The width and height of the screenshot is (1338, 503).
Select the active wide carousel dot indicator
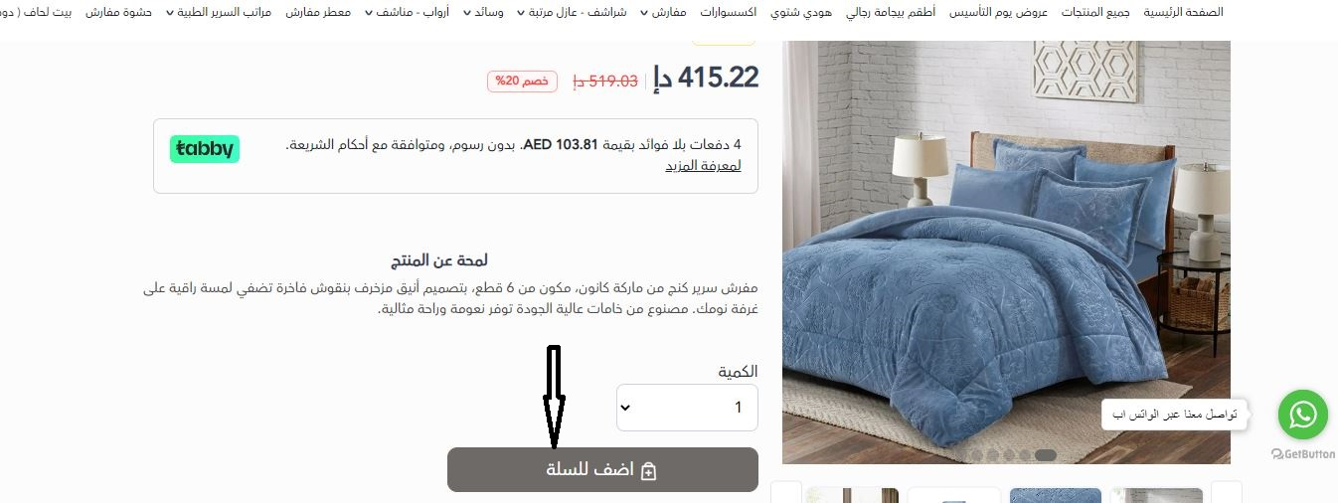(1045, 455)
